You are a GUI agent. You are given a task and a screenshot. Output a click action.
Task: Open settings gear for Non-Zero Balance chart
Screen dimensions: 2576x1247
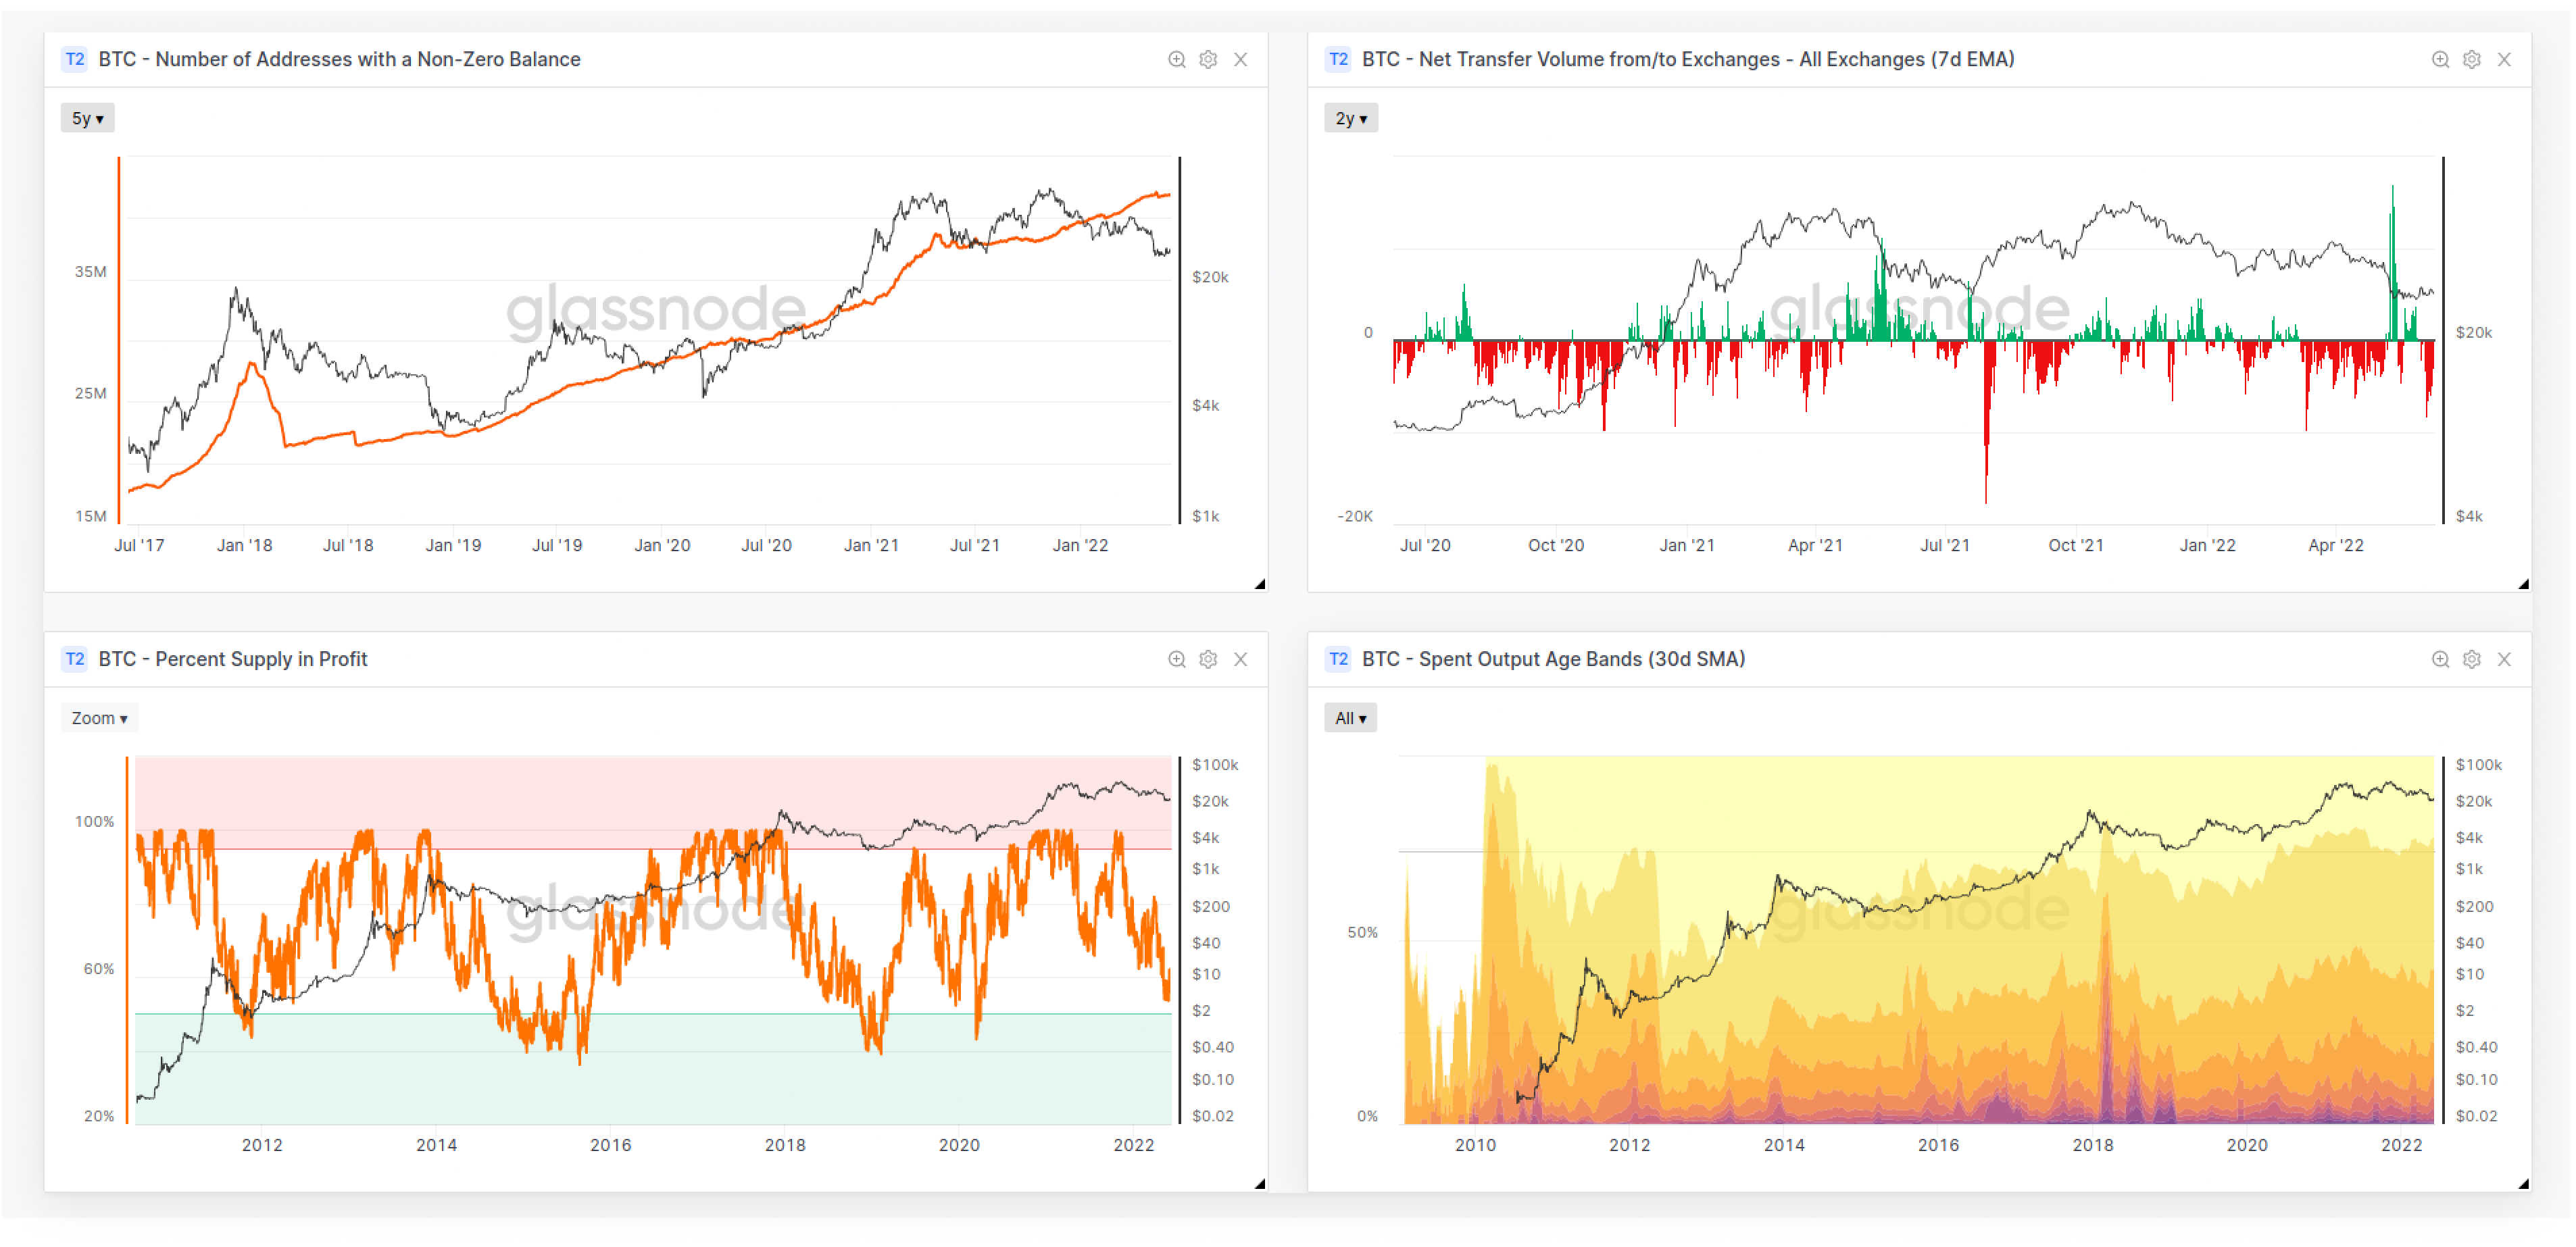tap(1208, 60)
